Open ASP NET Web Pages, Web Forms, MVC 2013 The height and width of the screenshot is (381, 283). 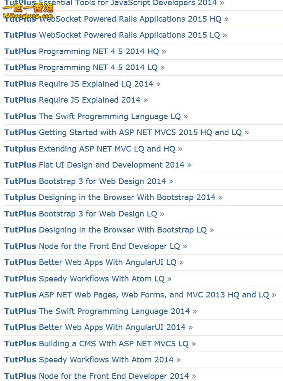tap(140, 295)
